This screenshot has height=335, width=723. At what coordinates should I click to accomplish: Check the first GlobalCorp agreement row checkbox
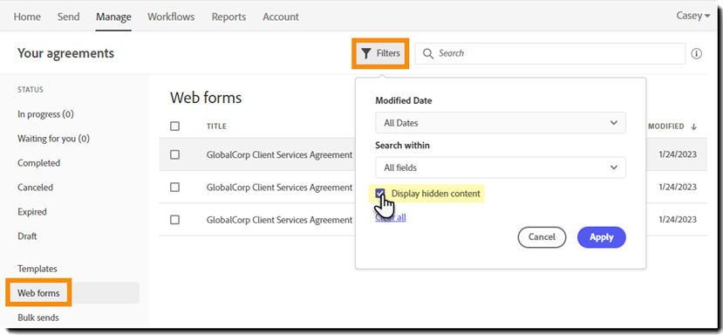pos(174,155)
